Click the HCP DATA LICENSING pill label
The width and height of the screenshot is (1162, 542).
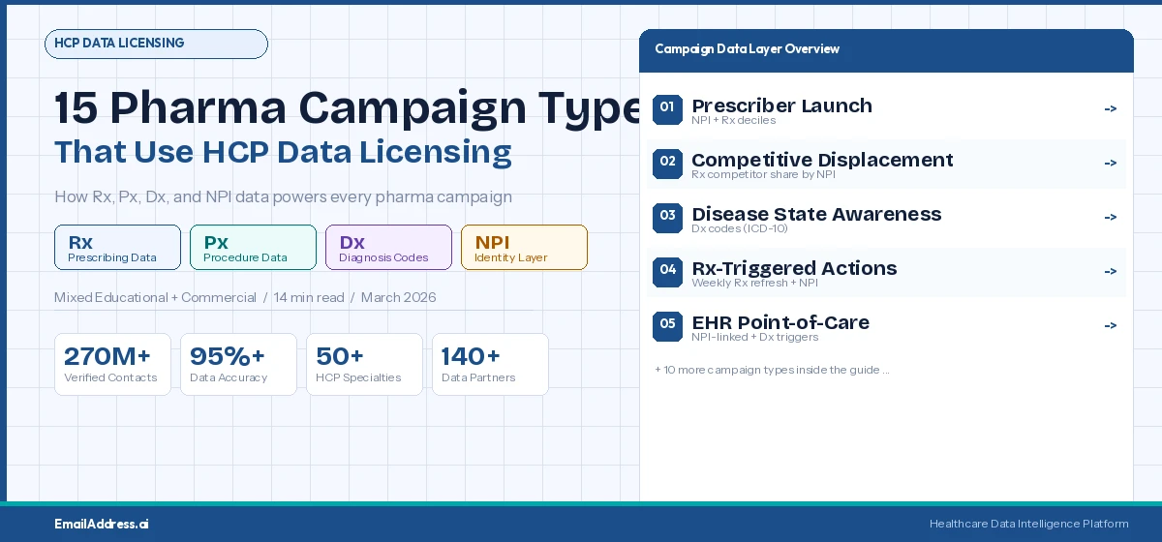[x=156, y=44]
